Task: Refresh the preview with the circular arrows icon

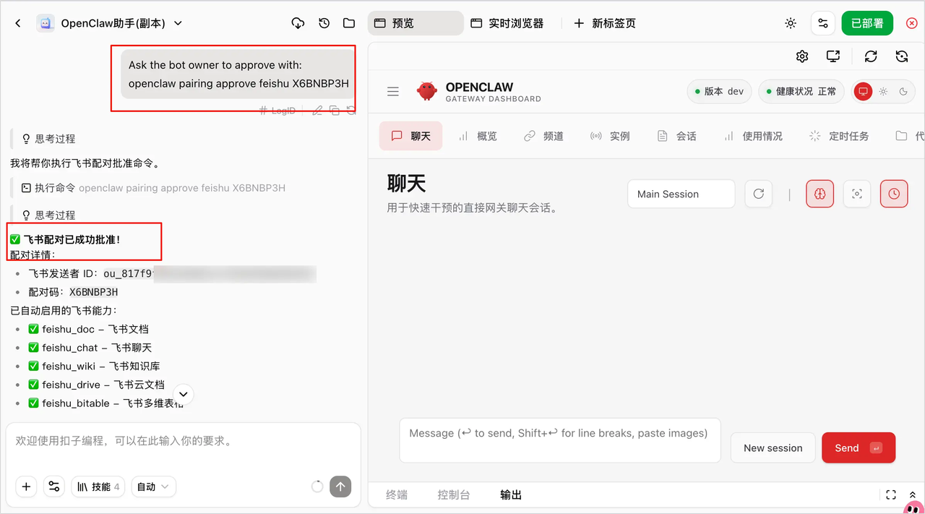Action: pos(871,56)
